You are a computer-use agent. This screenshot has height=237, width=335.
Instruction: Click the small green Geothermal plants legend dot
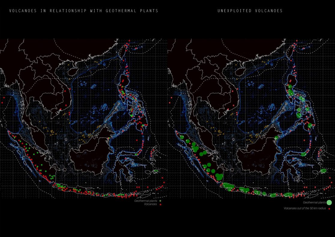click(x=161, y=201)
